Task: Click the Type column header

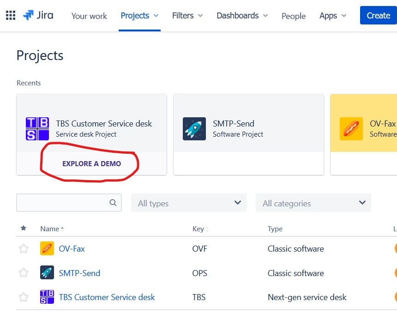Action: click(x=275, y=229)
